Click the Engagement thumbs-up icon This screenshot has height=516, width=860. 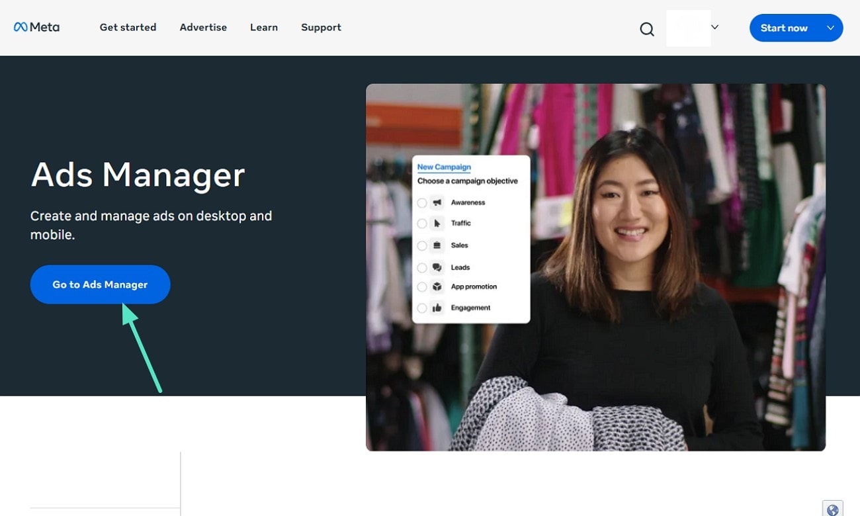click(x=437, y=308)
